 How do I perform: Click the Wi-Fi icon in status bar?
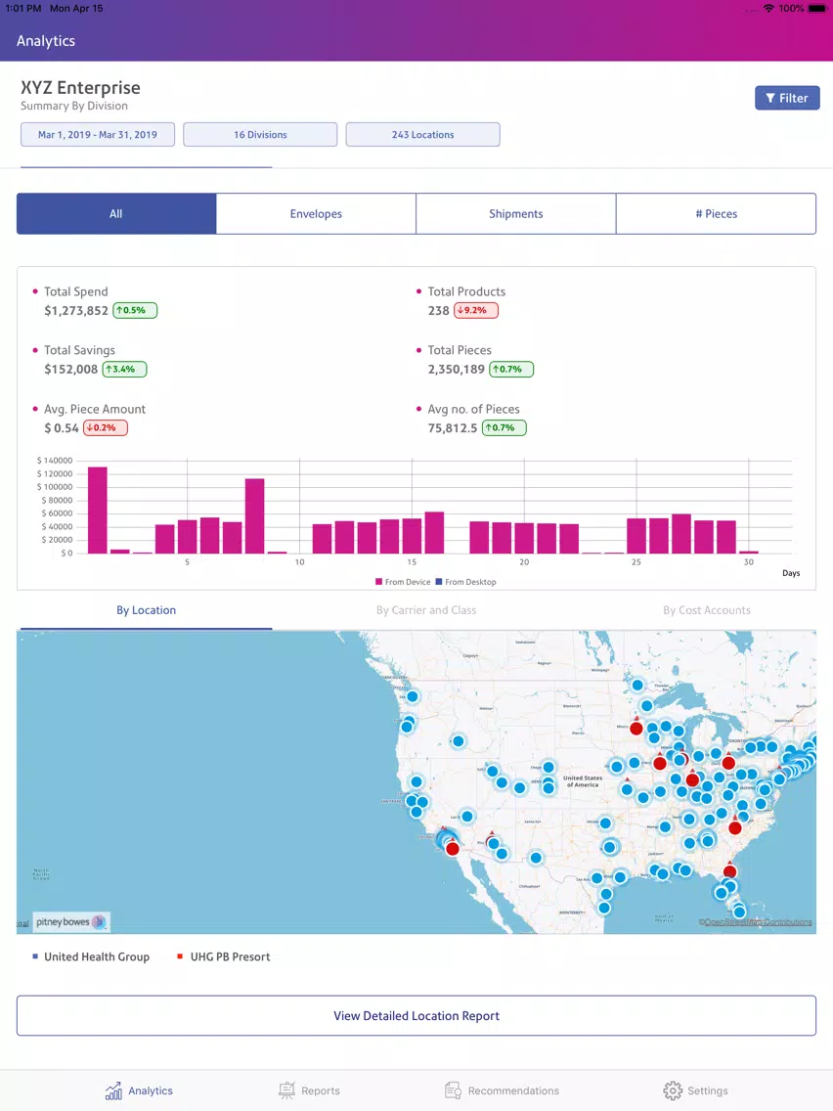coord(768,9)
